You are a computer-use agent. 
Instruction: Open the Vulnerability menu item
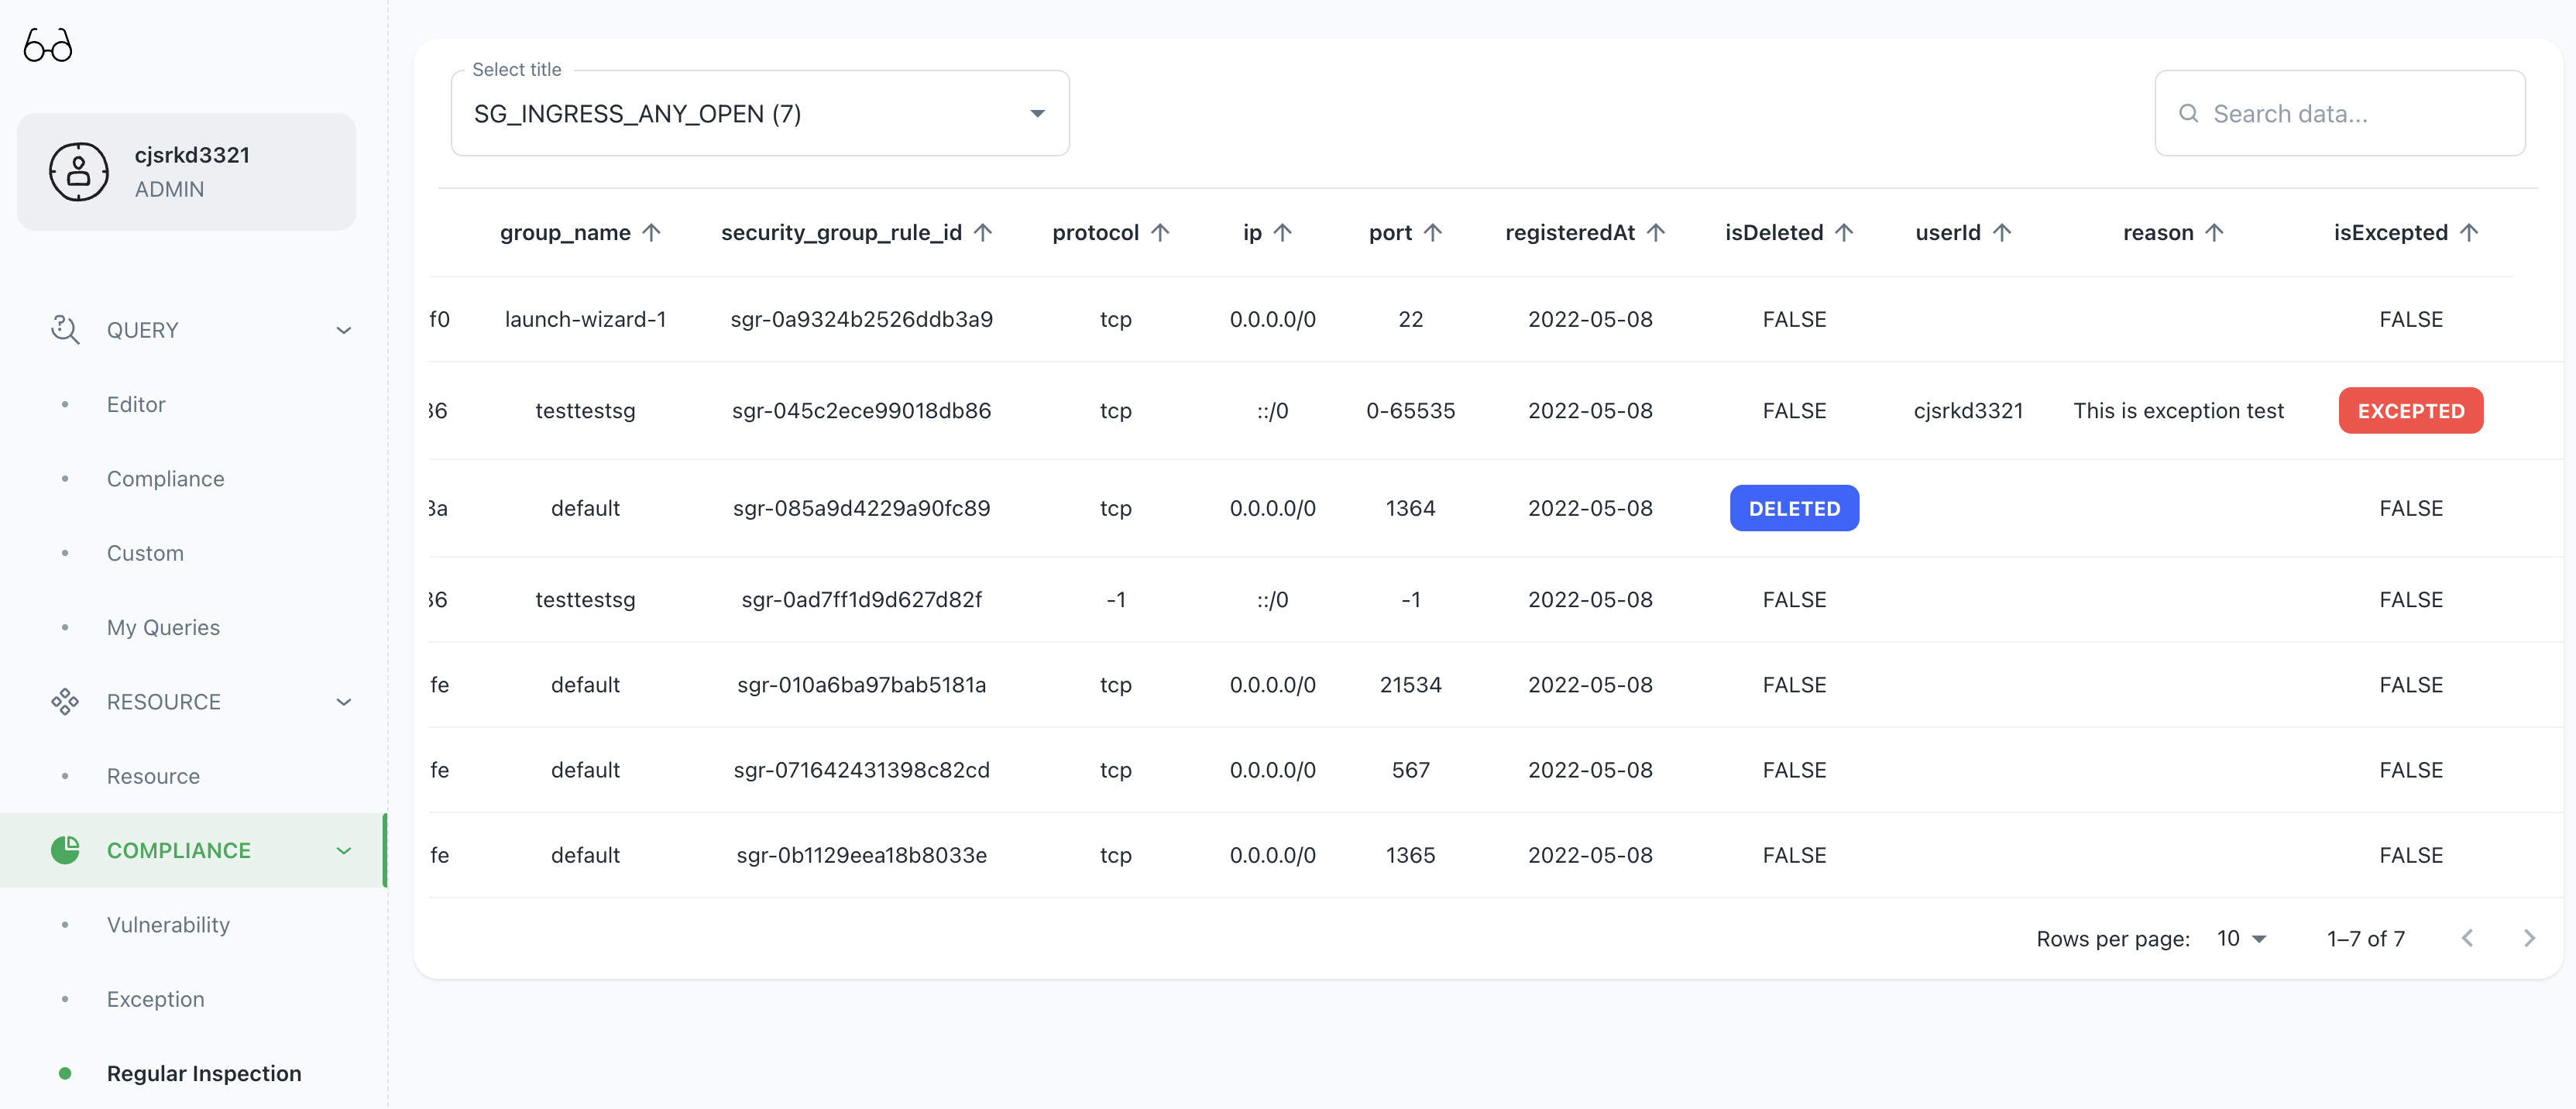click(168, 925)
